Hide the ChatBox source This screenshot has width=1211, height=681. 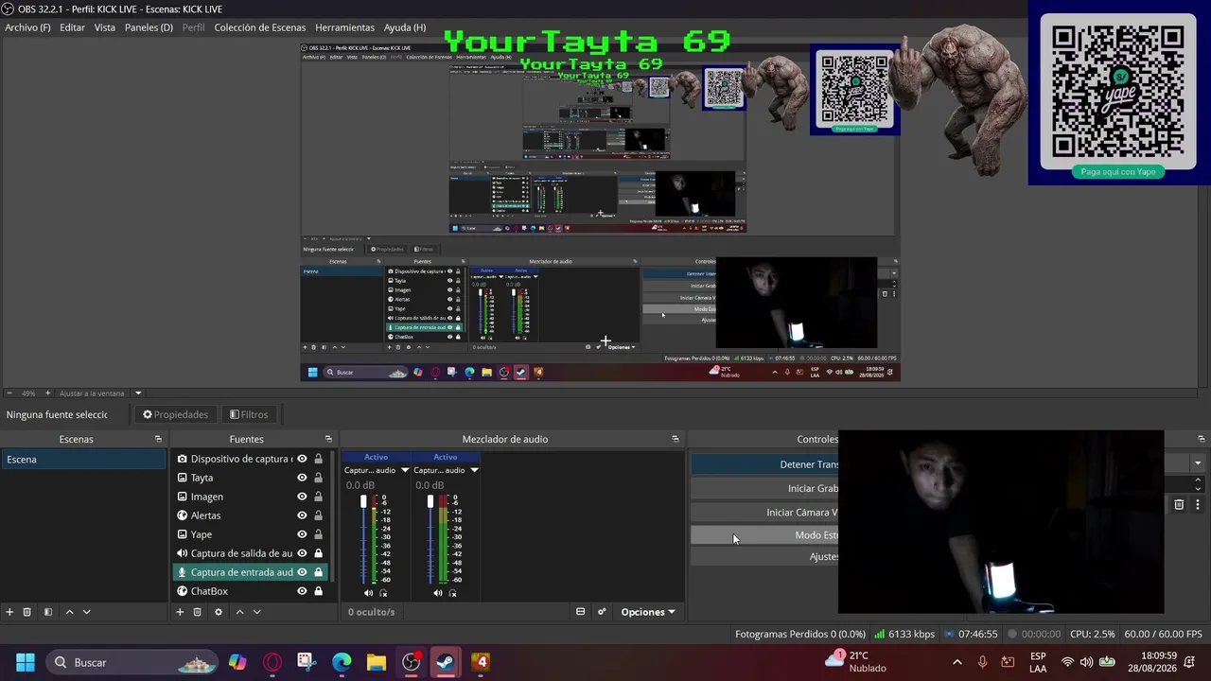302,591
